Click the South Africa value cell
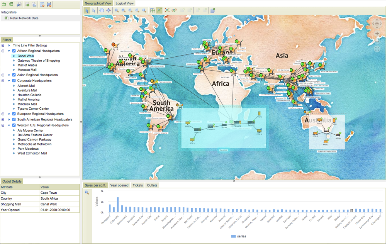387x244 pixels. tap(60, 198)
